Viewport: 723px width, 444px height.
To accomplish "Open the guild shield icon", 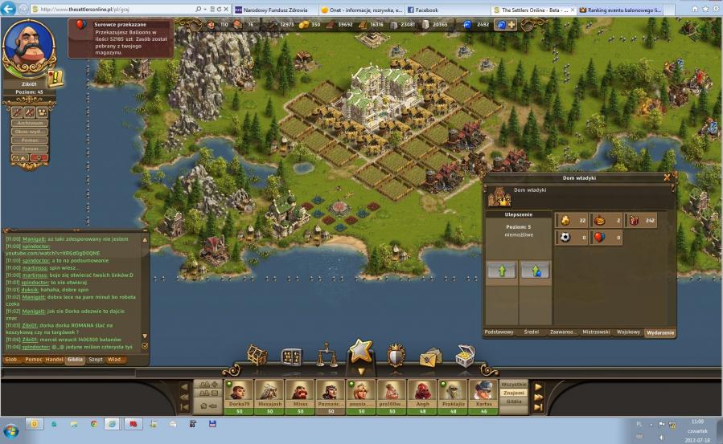I will 396,356.
